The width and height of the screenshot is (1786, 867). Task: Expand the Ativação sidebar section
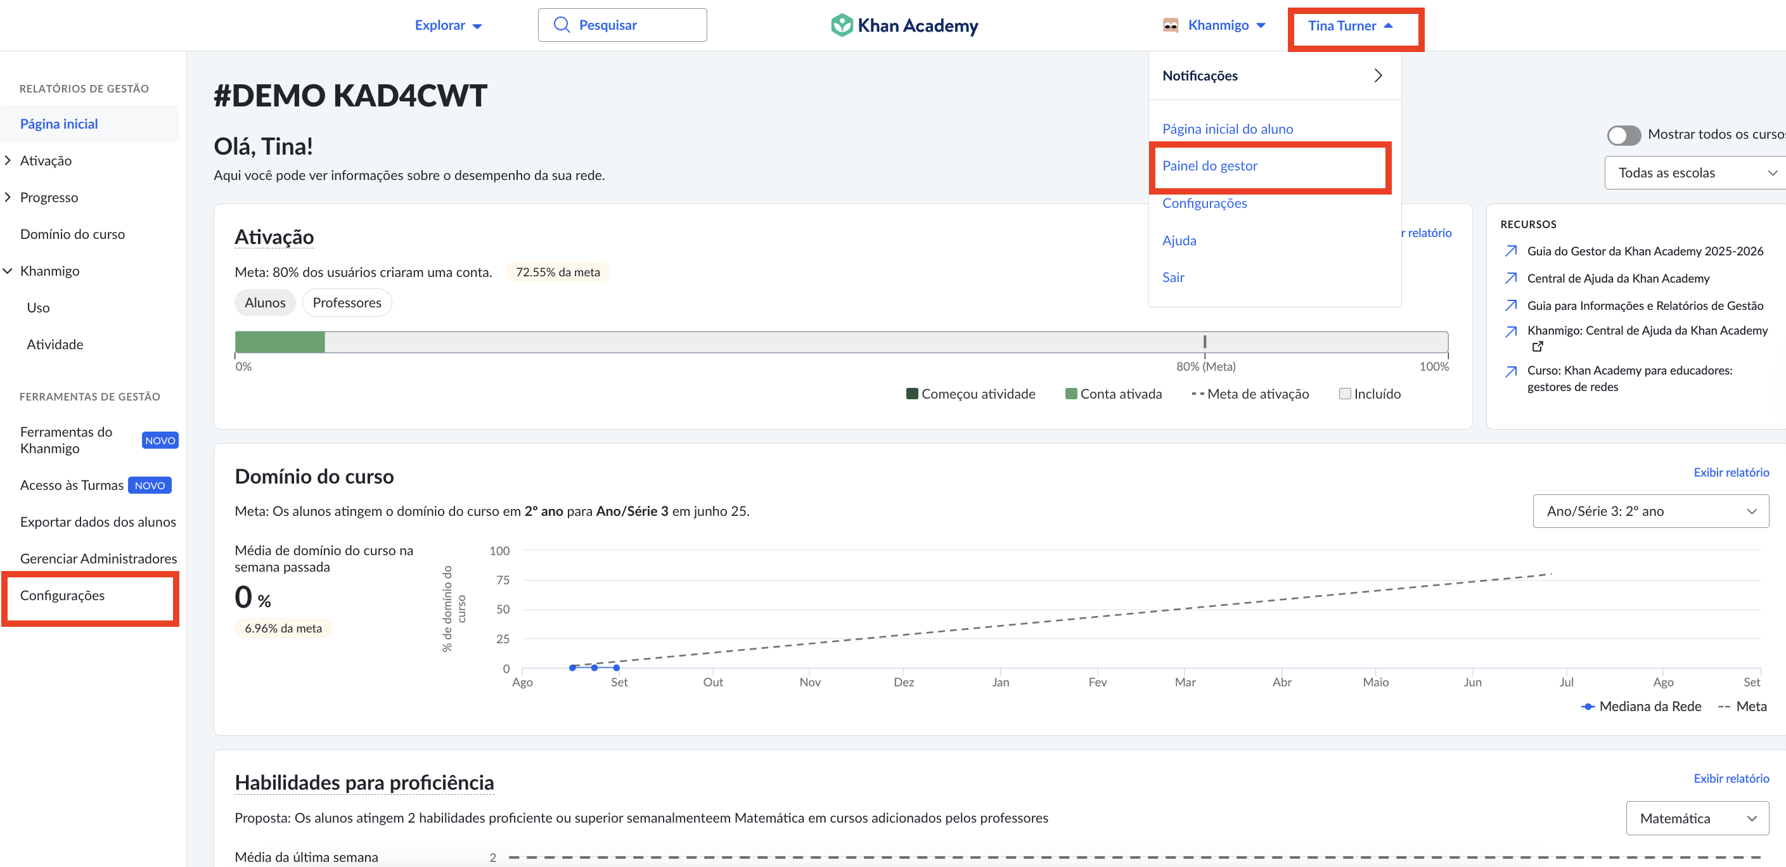pyautogui.click(x=8, y=161)
